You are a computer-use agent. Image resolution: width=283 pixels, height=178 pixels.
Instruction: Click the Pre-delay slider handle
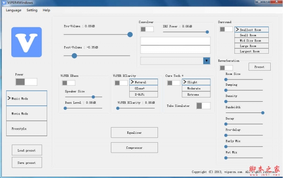pos(226,135)
